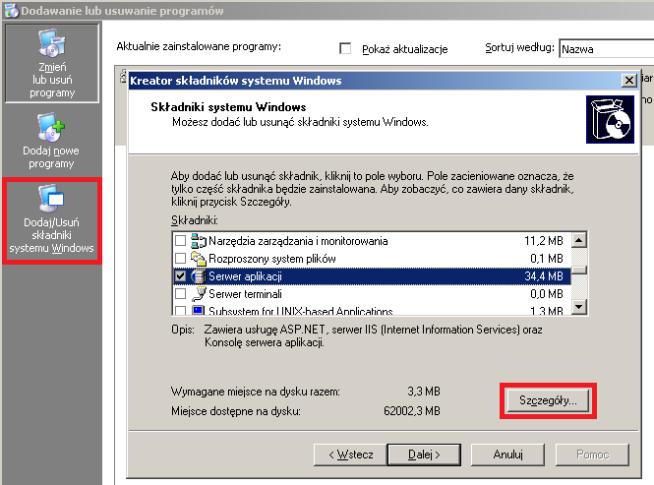Uncheck the Serwer aplikacji component
Image resolution: width=654 pixels, height=485 pixels.
click(180, 276)
